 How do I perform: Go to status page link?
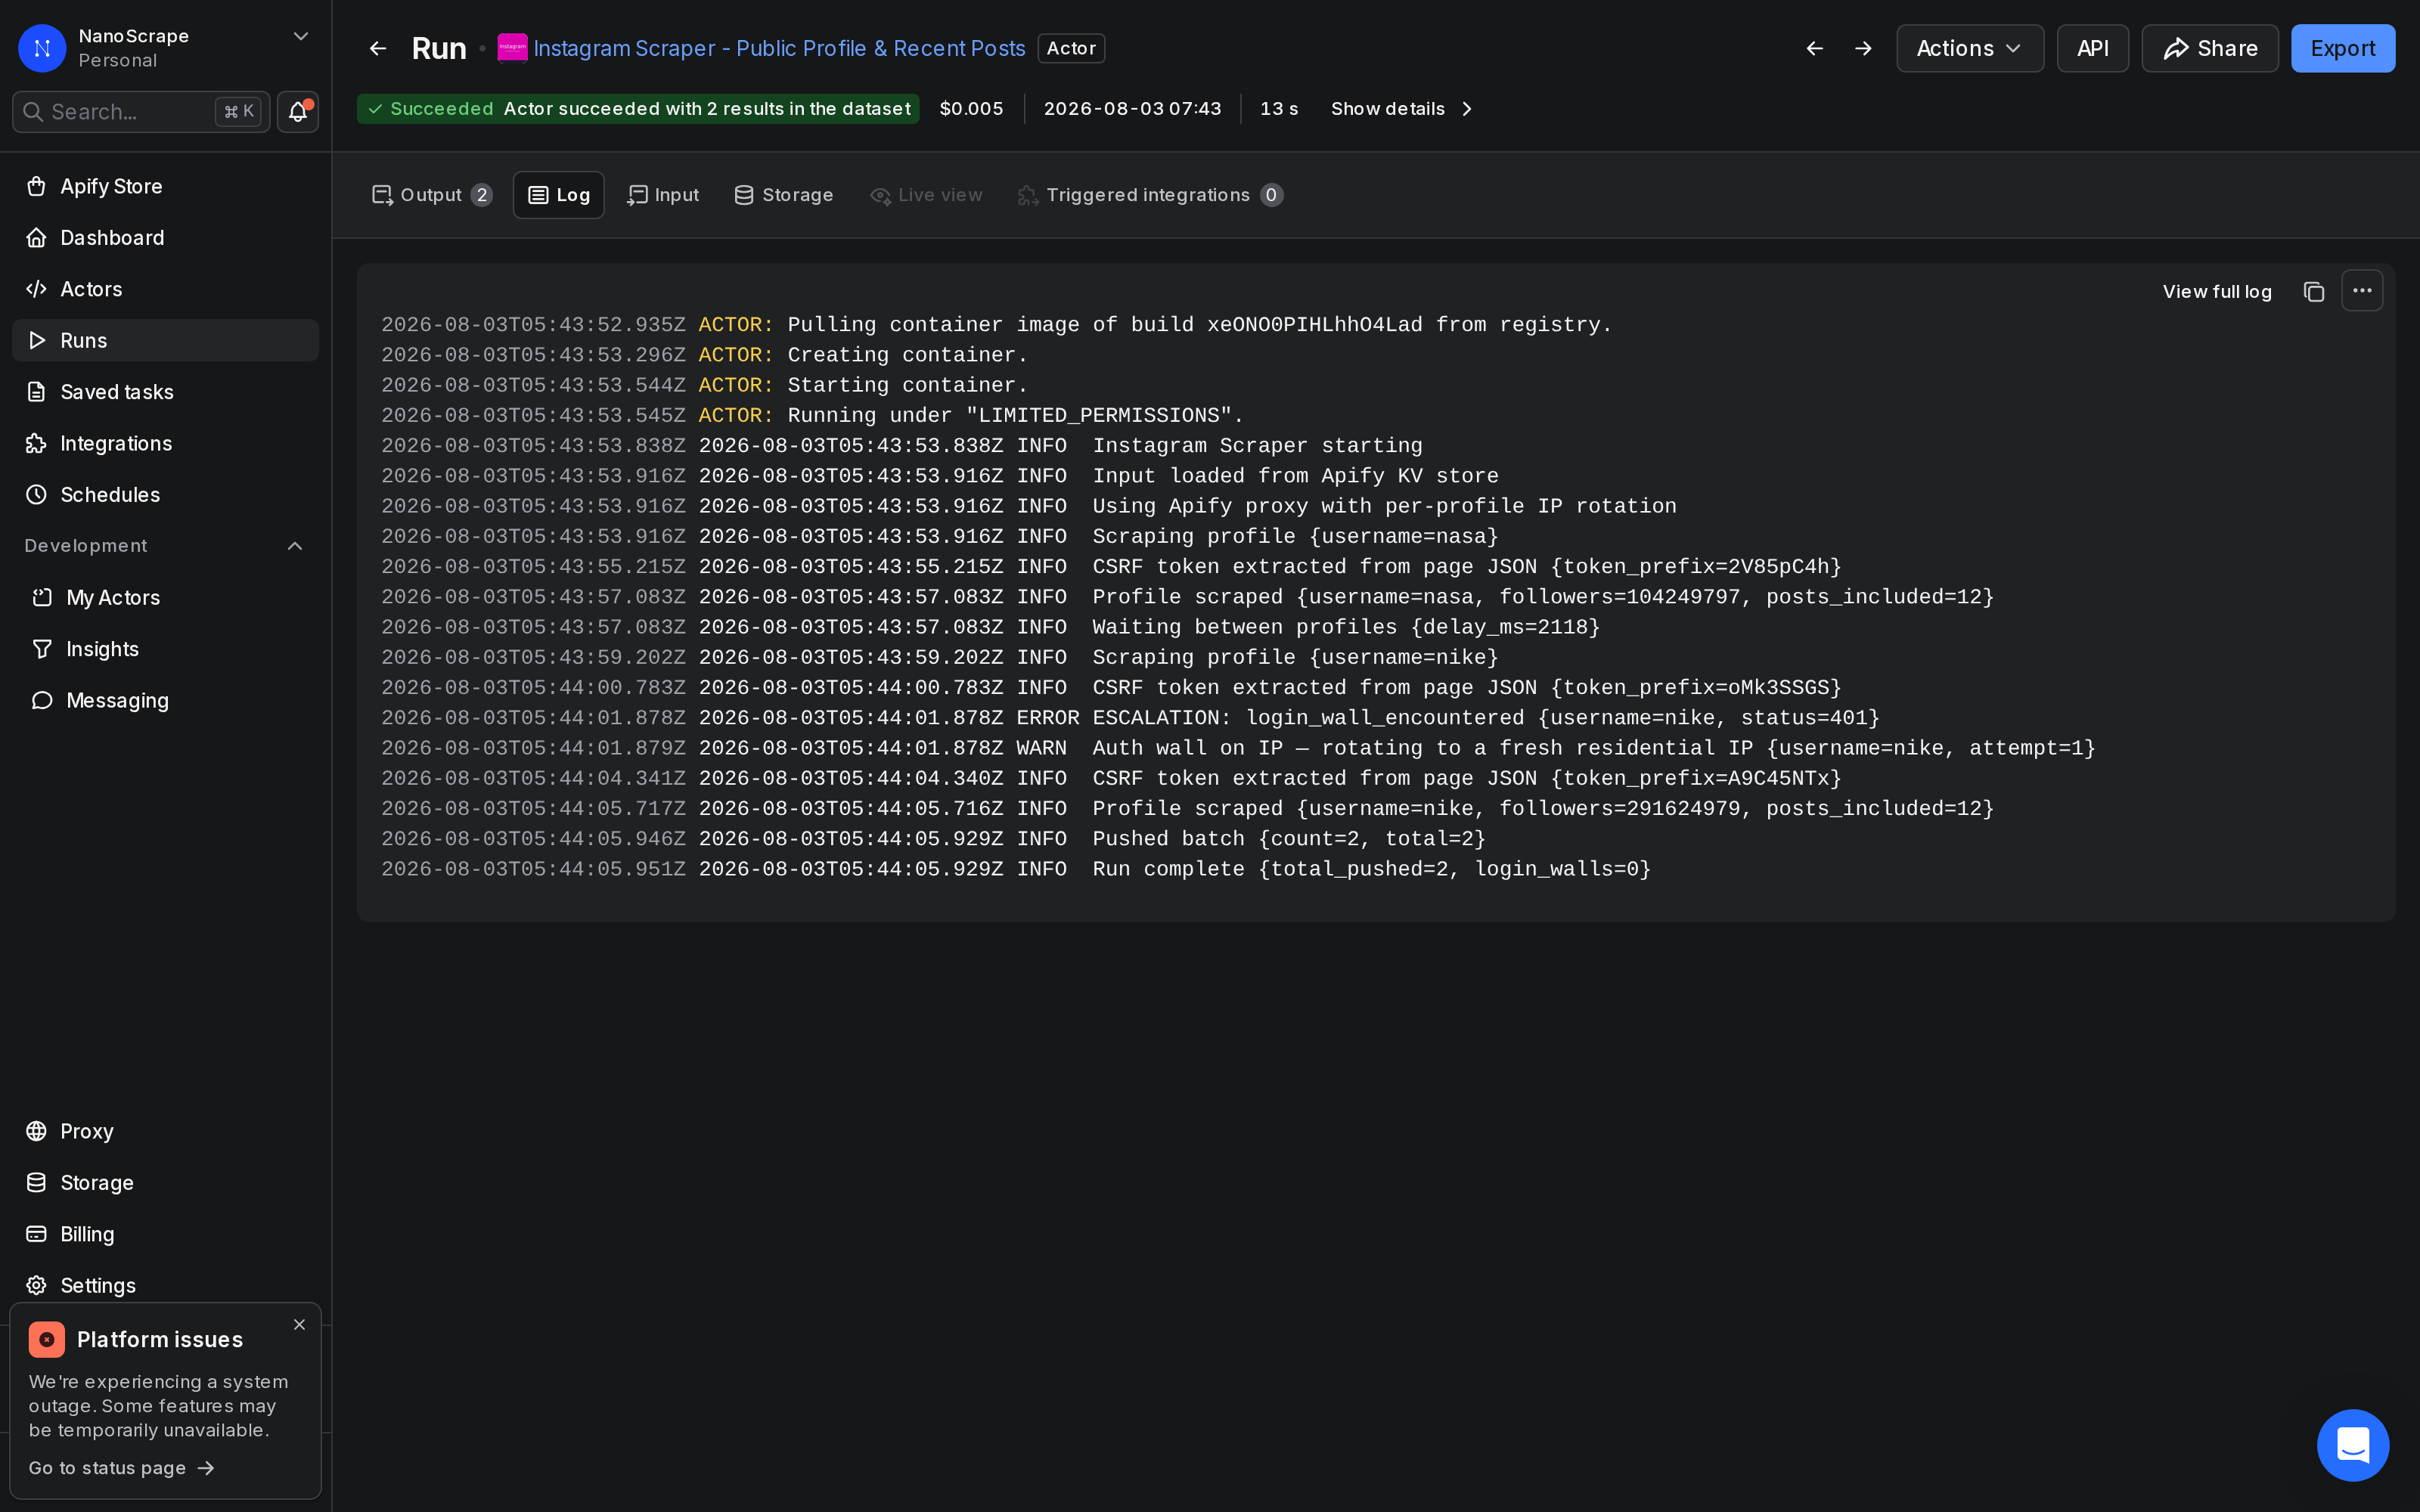coord(121,1468)
